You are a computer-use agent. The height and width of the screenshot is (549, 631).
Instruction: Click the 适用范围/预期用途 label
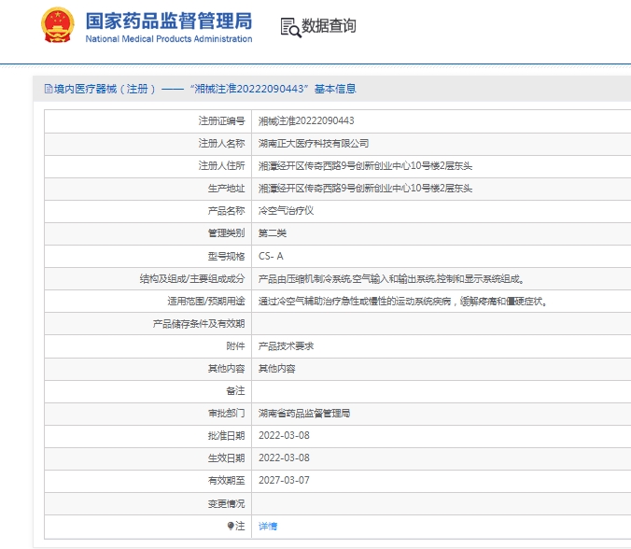[206, 301]
